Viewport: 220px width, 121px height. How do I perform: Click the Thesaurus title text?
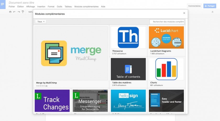point(117,51)
